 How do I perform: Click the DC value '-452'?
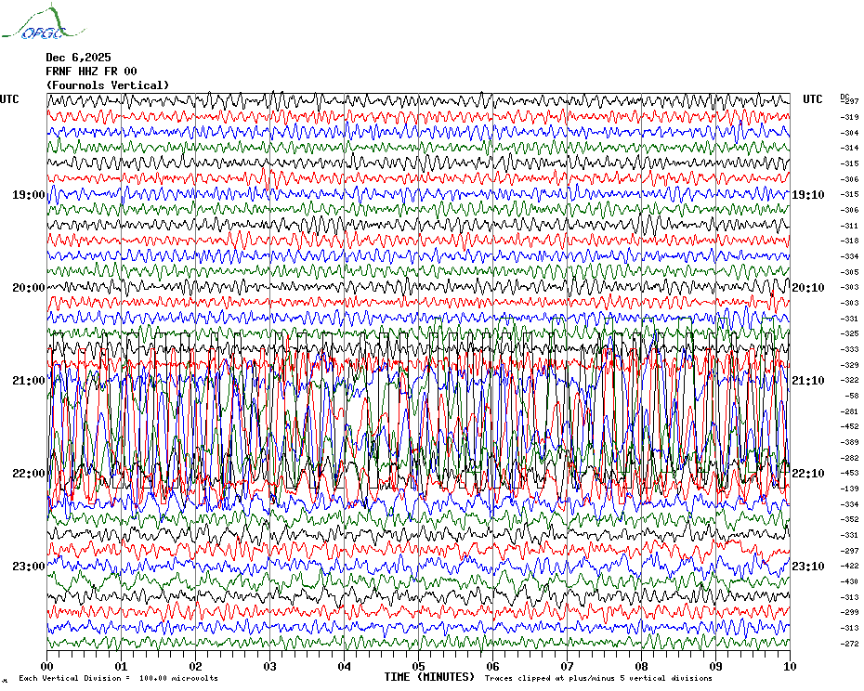pyautogui.click(x=850, y=426)
